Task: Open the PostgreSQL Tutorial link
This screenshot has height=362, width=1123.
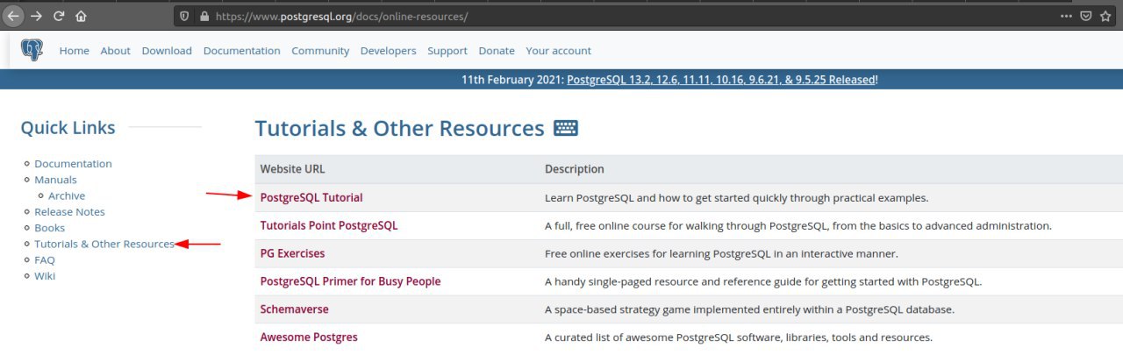Action: point(311,198)
